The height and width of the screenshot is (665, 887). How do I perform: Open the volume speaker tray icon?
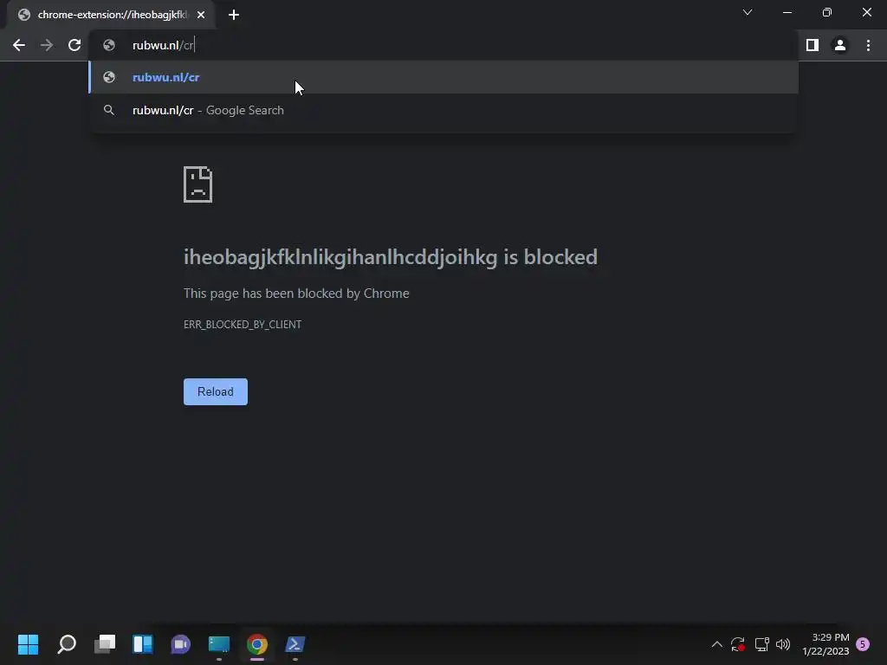tap(783, 644)
